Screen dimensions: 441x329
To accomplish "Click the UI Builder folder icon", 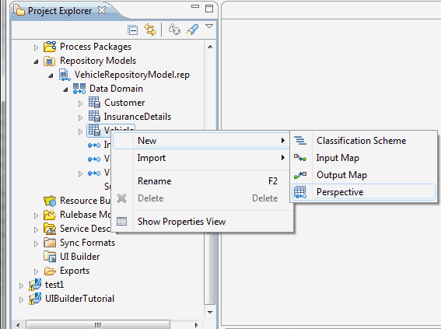I will (x=50, y=257).
